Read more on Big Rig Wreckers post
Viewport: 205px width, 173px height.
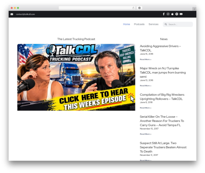click(x=146, y=108)
